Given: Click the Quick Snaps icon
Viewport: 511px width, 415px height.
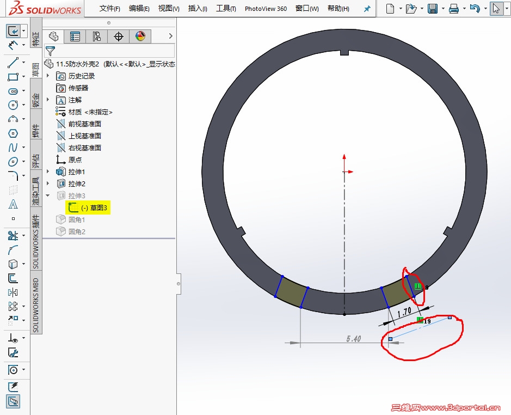Looking at the screenshot, I should (13, 370).
